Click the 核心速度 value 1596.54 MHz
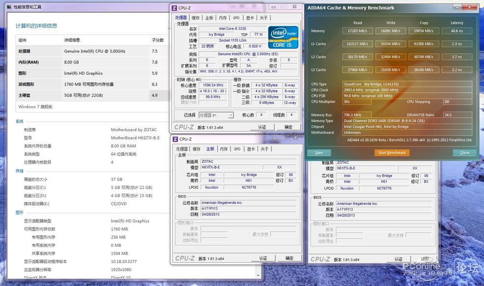Viewport: 484px width, 286px height. tap(213, 85)
